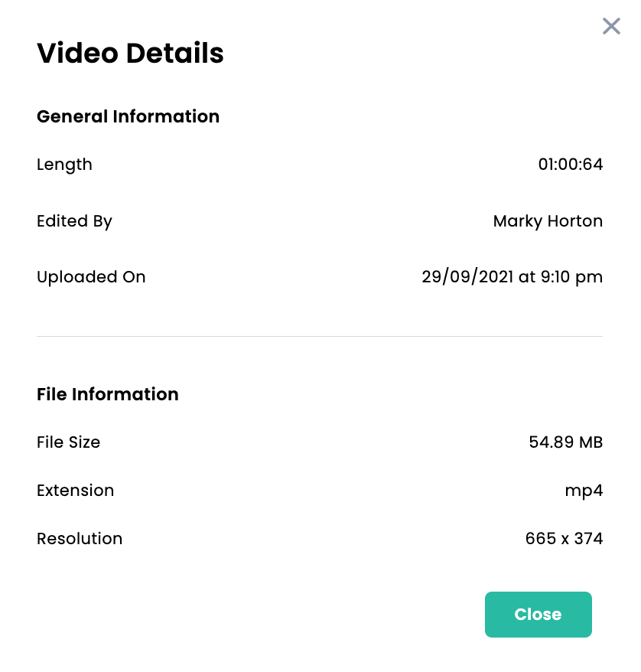Click the 29/09/2021 upload date value

tap(467, 276)
